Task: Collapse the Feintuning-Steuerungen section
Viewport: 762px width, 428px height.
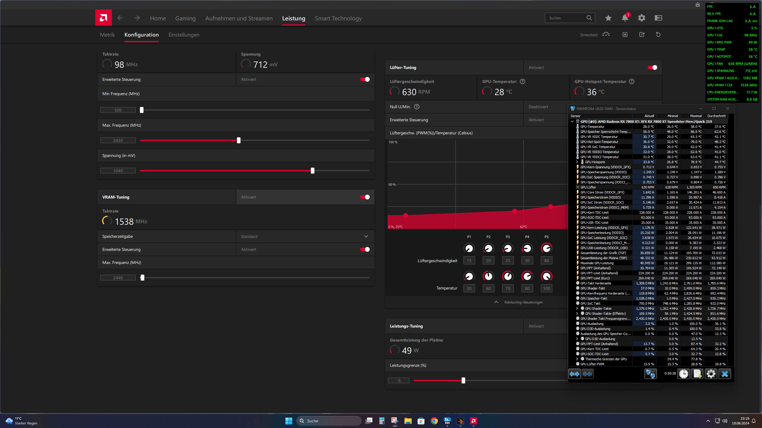Action: coord(496,302)
